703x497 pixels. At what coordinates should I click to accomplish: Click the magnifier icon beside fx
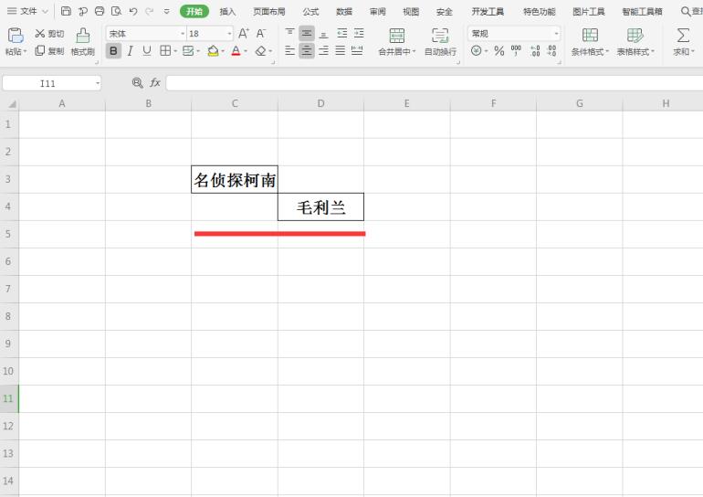coord(138,82)
